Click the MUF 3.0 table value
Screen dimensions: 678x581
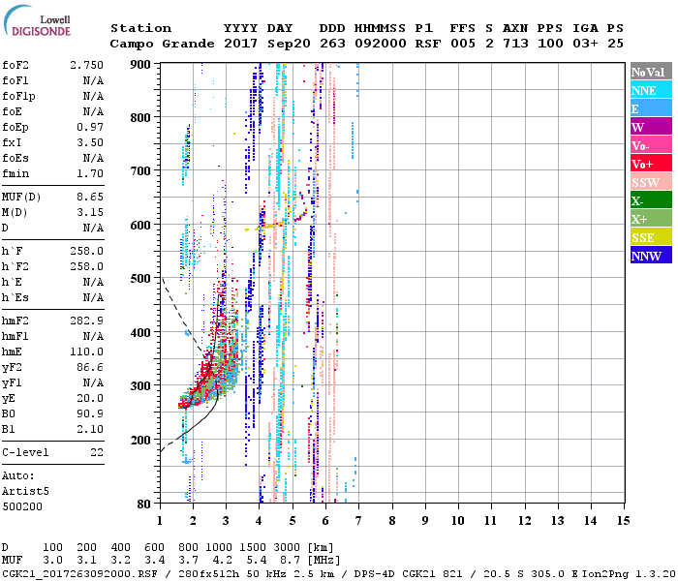click(x=52, y=561)
